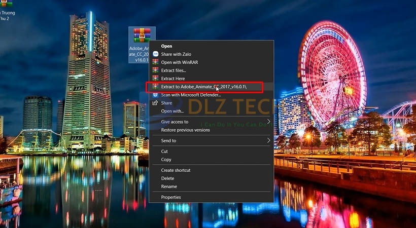This screenshot has height=228, width=416.
Task: Extract to Adobe_Animate_CC_2017_v16.0.1 folder
Action: click(203, 87)
